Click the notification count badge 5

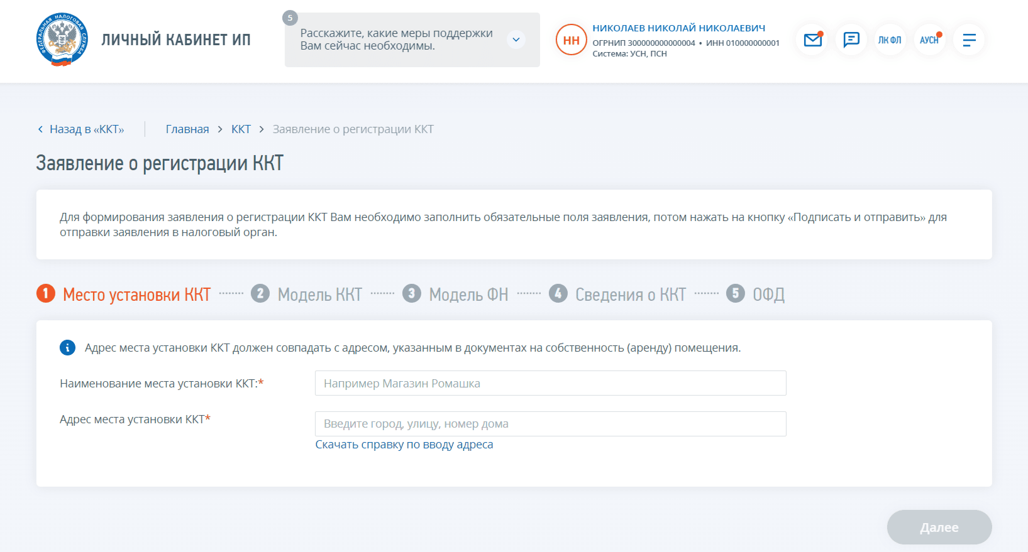click(x=290, y=18)
